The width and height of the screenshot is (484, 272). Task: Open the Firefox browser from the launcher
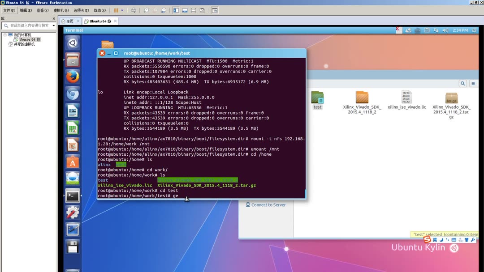point(73,75)
